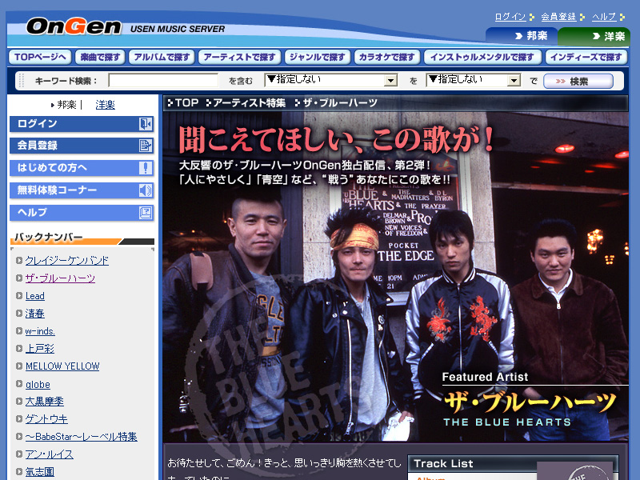Image resolution: width=640 pixels, height=480 pixels.
Task: Open the 会員登録 link at top right
Action: point(558,17)
